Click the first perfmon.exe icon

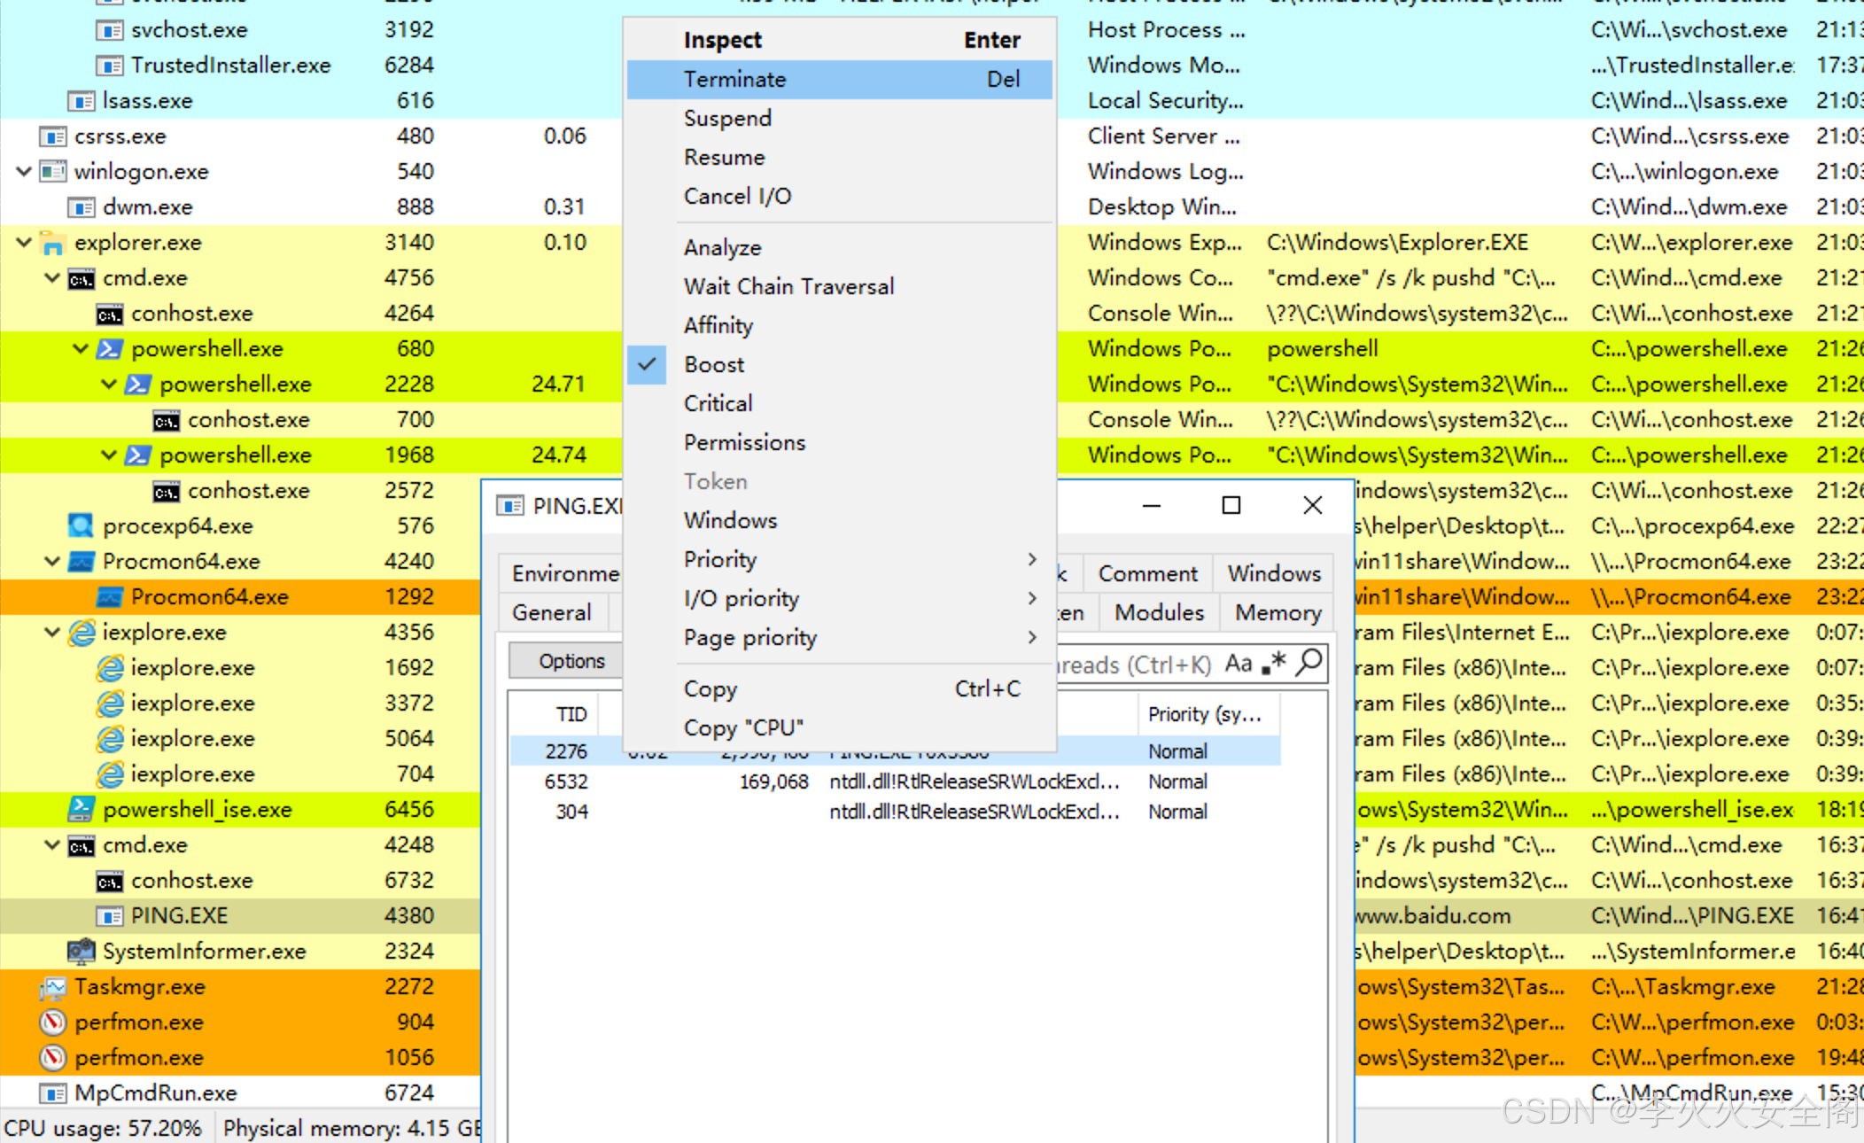tap(53, 1022)
